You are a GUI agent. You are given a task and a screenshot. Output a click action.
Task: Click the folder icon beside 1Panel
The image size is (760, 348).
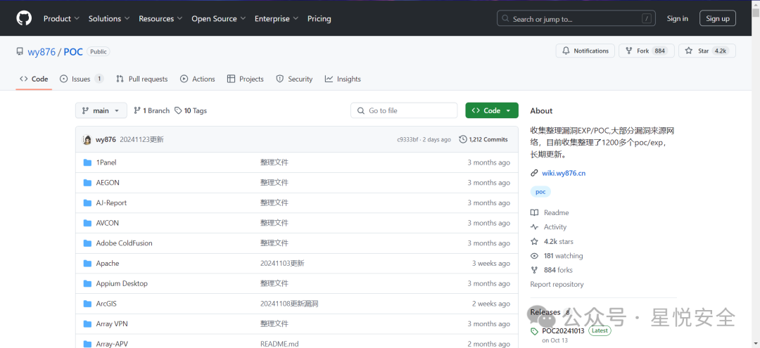coord(87,162)
